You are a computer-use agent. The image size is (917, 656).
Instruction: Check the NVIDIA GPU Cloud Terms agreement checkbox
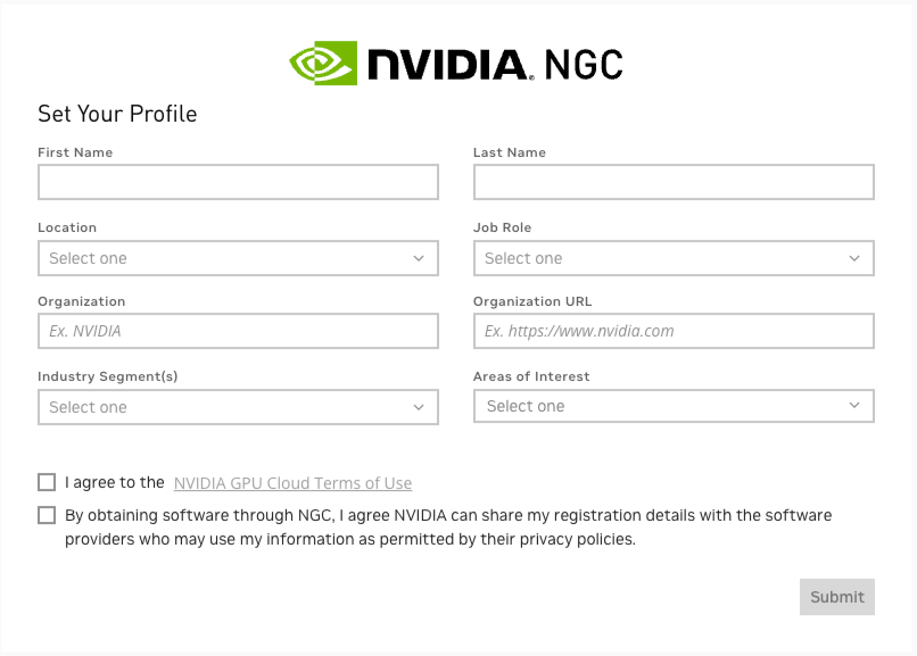tap(46, 481)
